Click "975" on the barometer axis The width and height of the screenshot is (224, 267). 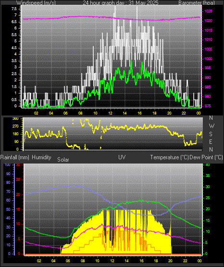208,106
